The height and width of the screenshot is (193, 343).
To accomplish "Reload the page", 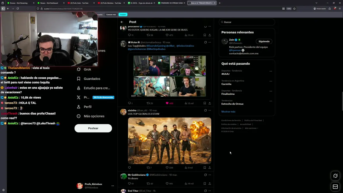I will tap(18, 9).
